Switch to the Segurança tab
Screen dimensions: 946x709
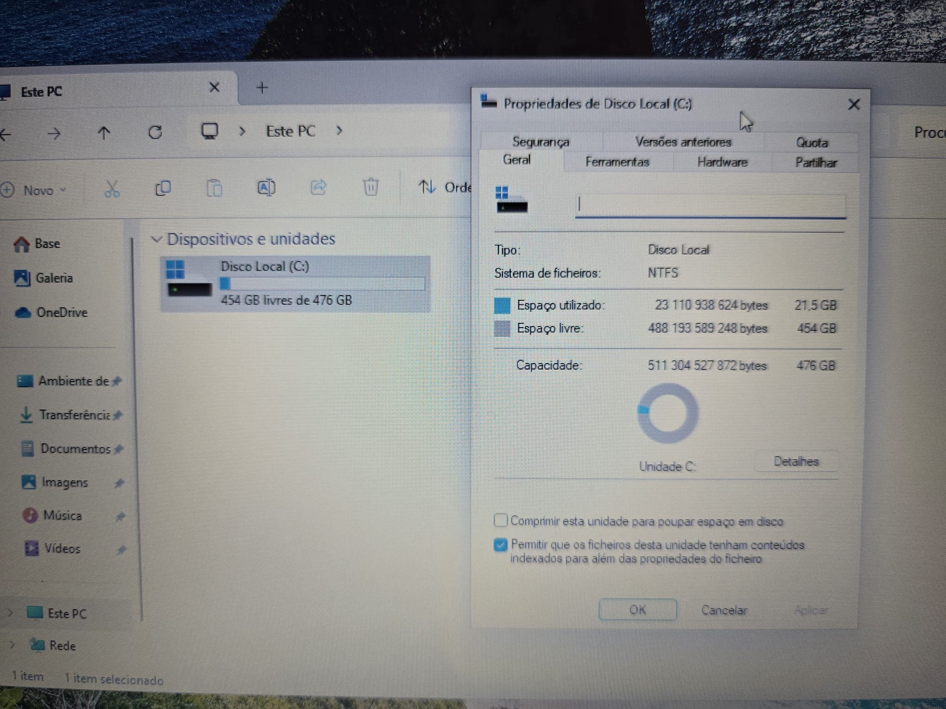tap(541, 142)
